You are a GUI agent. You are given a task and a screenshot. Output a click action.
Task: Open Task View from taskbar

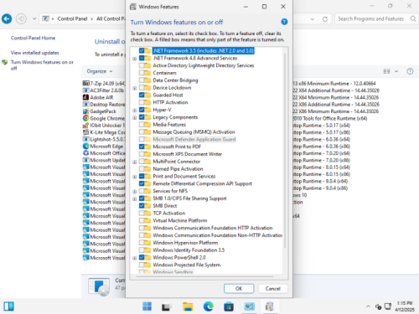[x=167, y=306]
